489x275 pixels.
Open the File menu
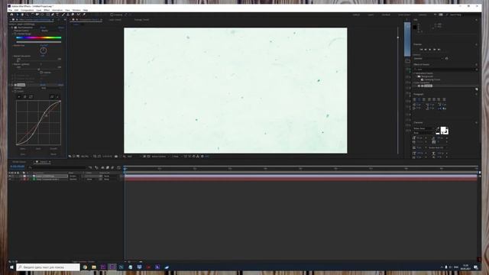[x=10, y=10]
